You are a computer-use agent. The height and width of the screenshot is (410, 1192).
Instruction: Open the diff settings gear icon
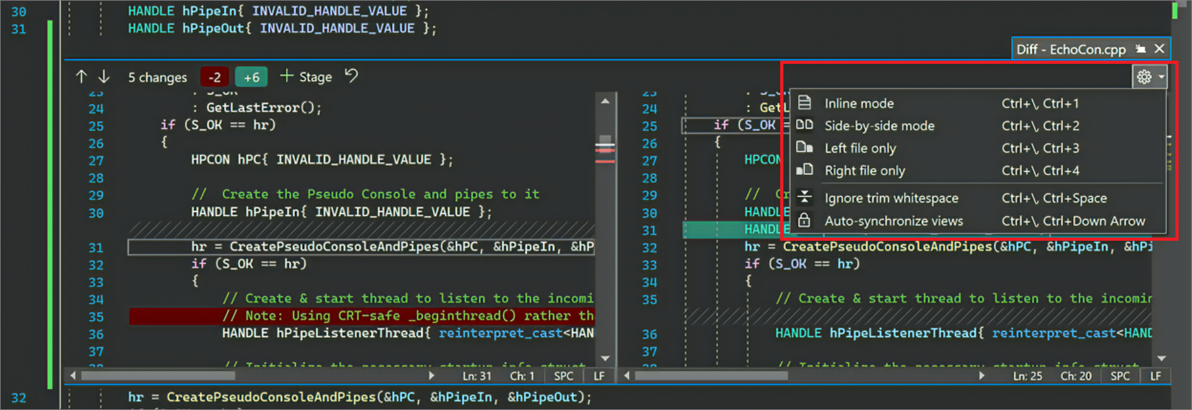point(1144,77)
